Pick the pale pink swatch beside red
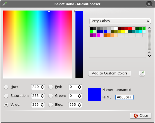The width and height of the screenshot is (155, 123). click(134, 28)
